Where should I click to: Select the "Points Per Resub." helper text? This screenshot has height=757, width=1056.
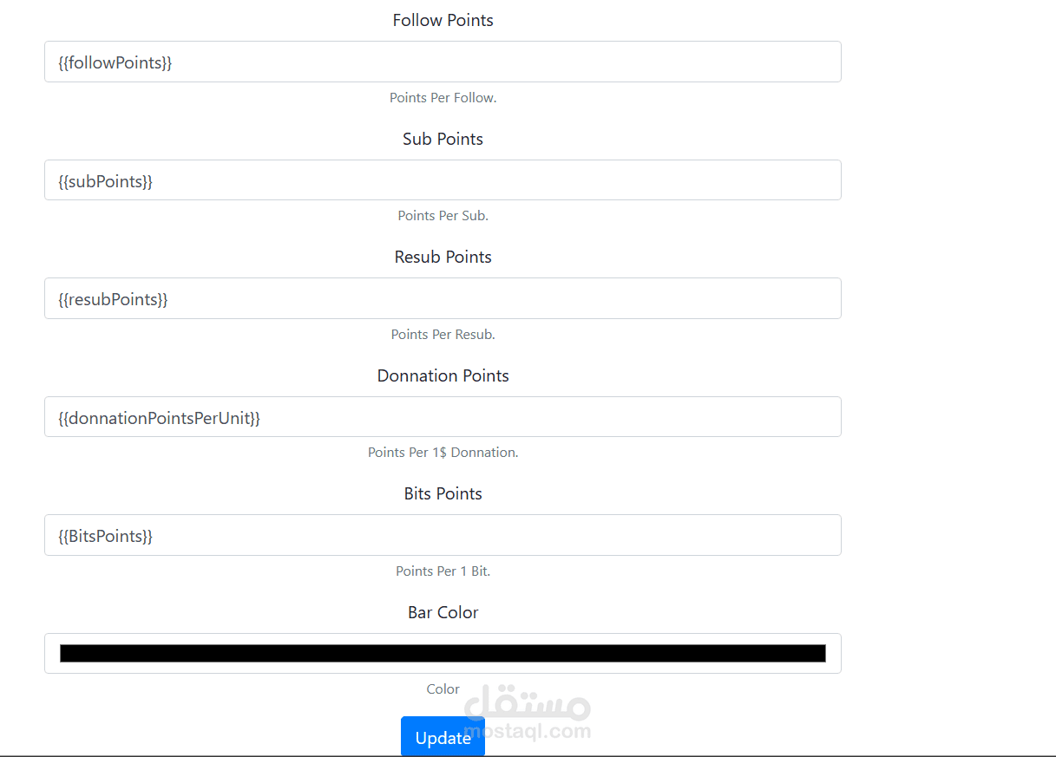443,335
